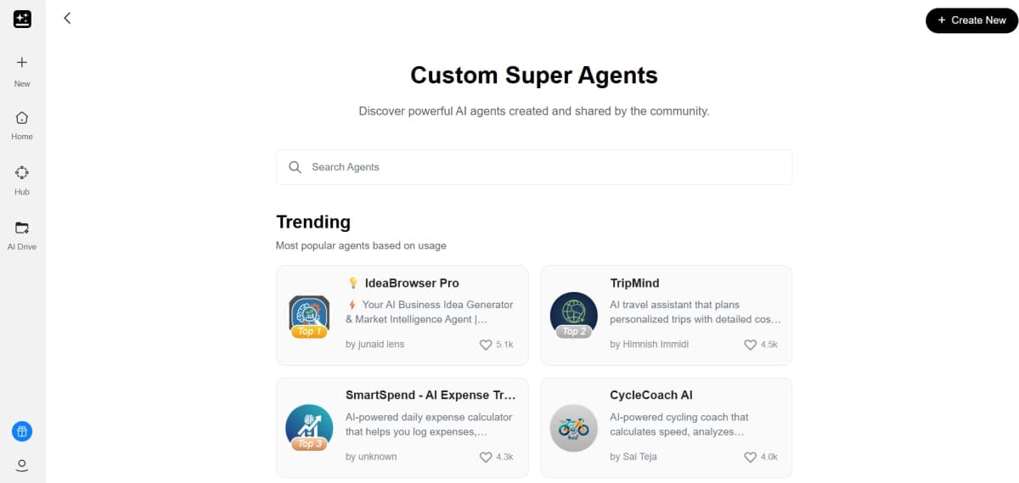Select the CycleCoach AI bicycle thumbnail
This screenshot has width=1019, height=483.
573,428
